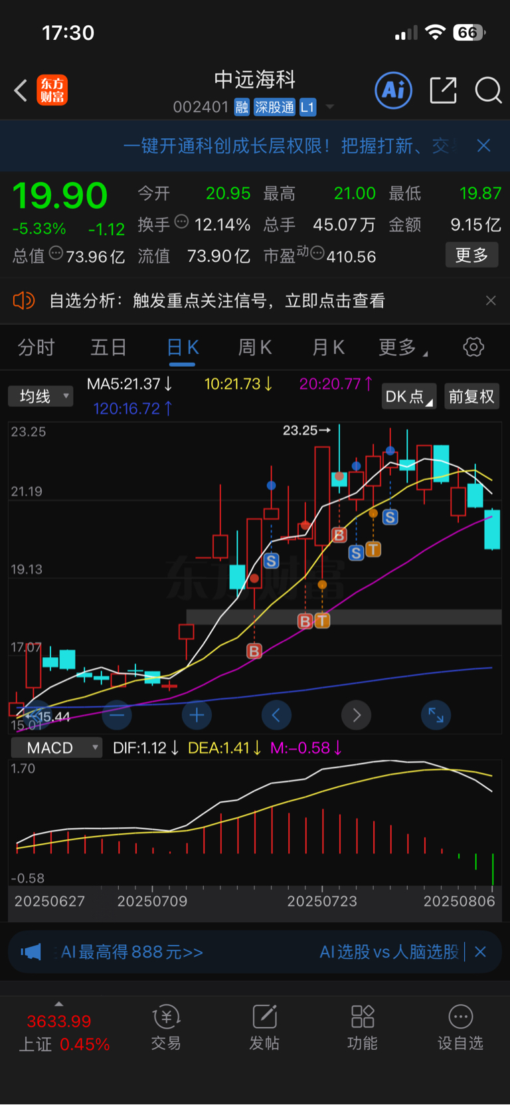Tap the DEA:1.41 value
The image size is (510, 1105).
(224, 748)
